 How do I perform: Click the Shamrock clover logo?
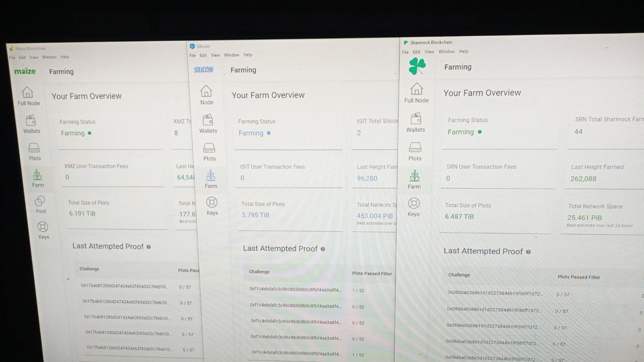pos(417,66)
